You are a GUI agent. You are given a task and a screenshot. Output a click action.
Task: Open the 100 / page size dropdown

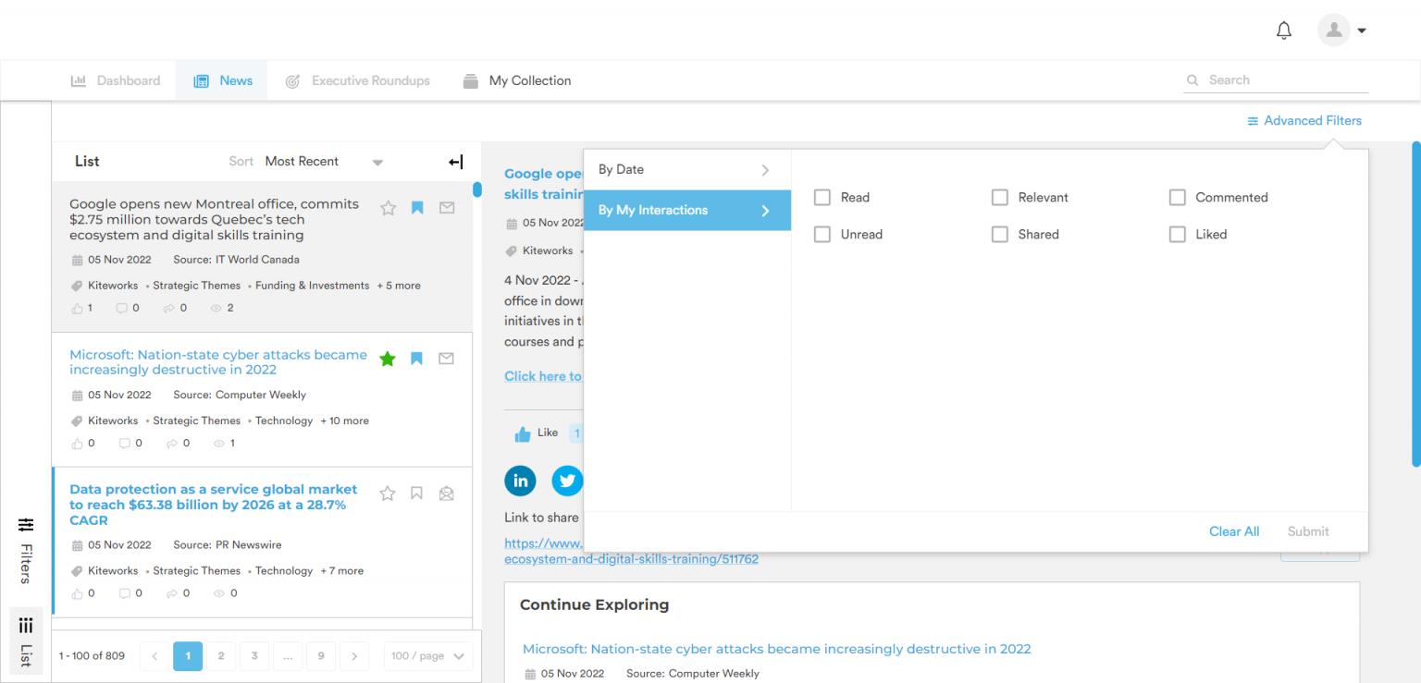[x=428, y=656]
